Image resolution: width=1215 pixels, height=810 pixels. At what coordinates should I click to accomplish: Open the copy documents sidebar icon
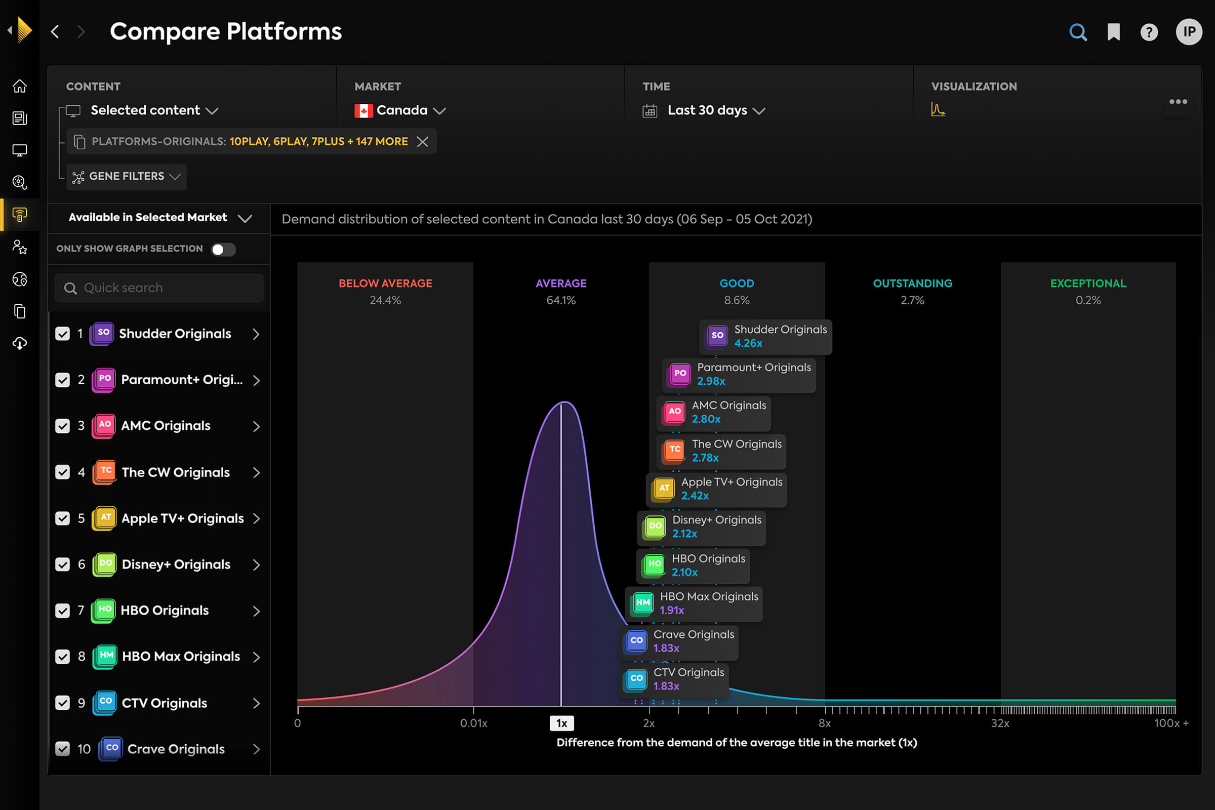pyautogui.click(x=20, y=311)
